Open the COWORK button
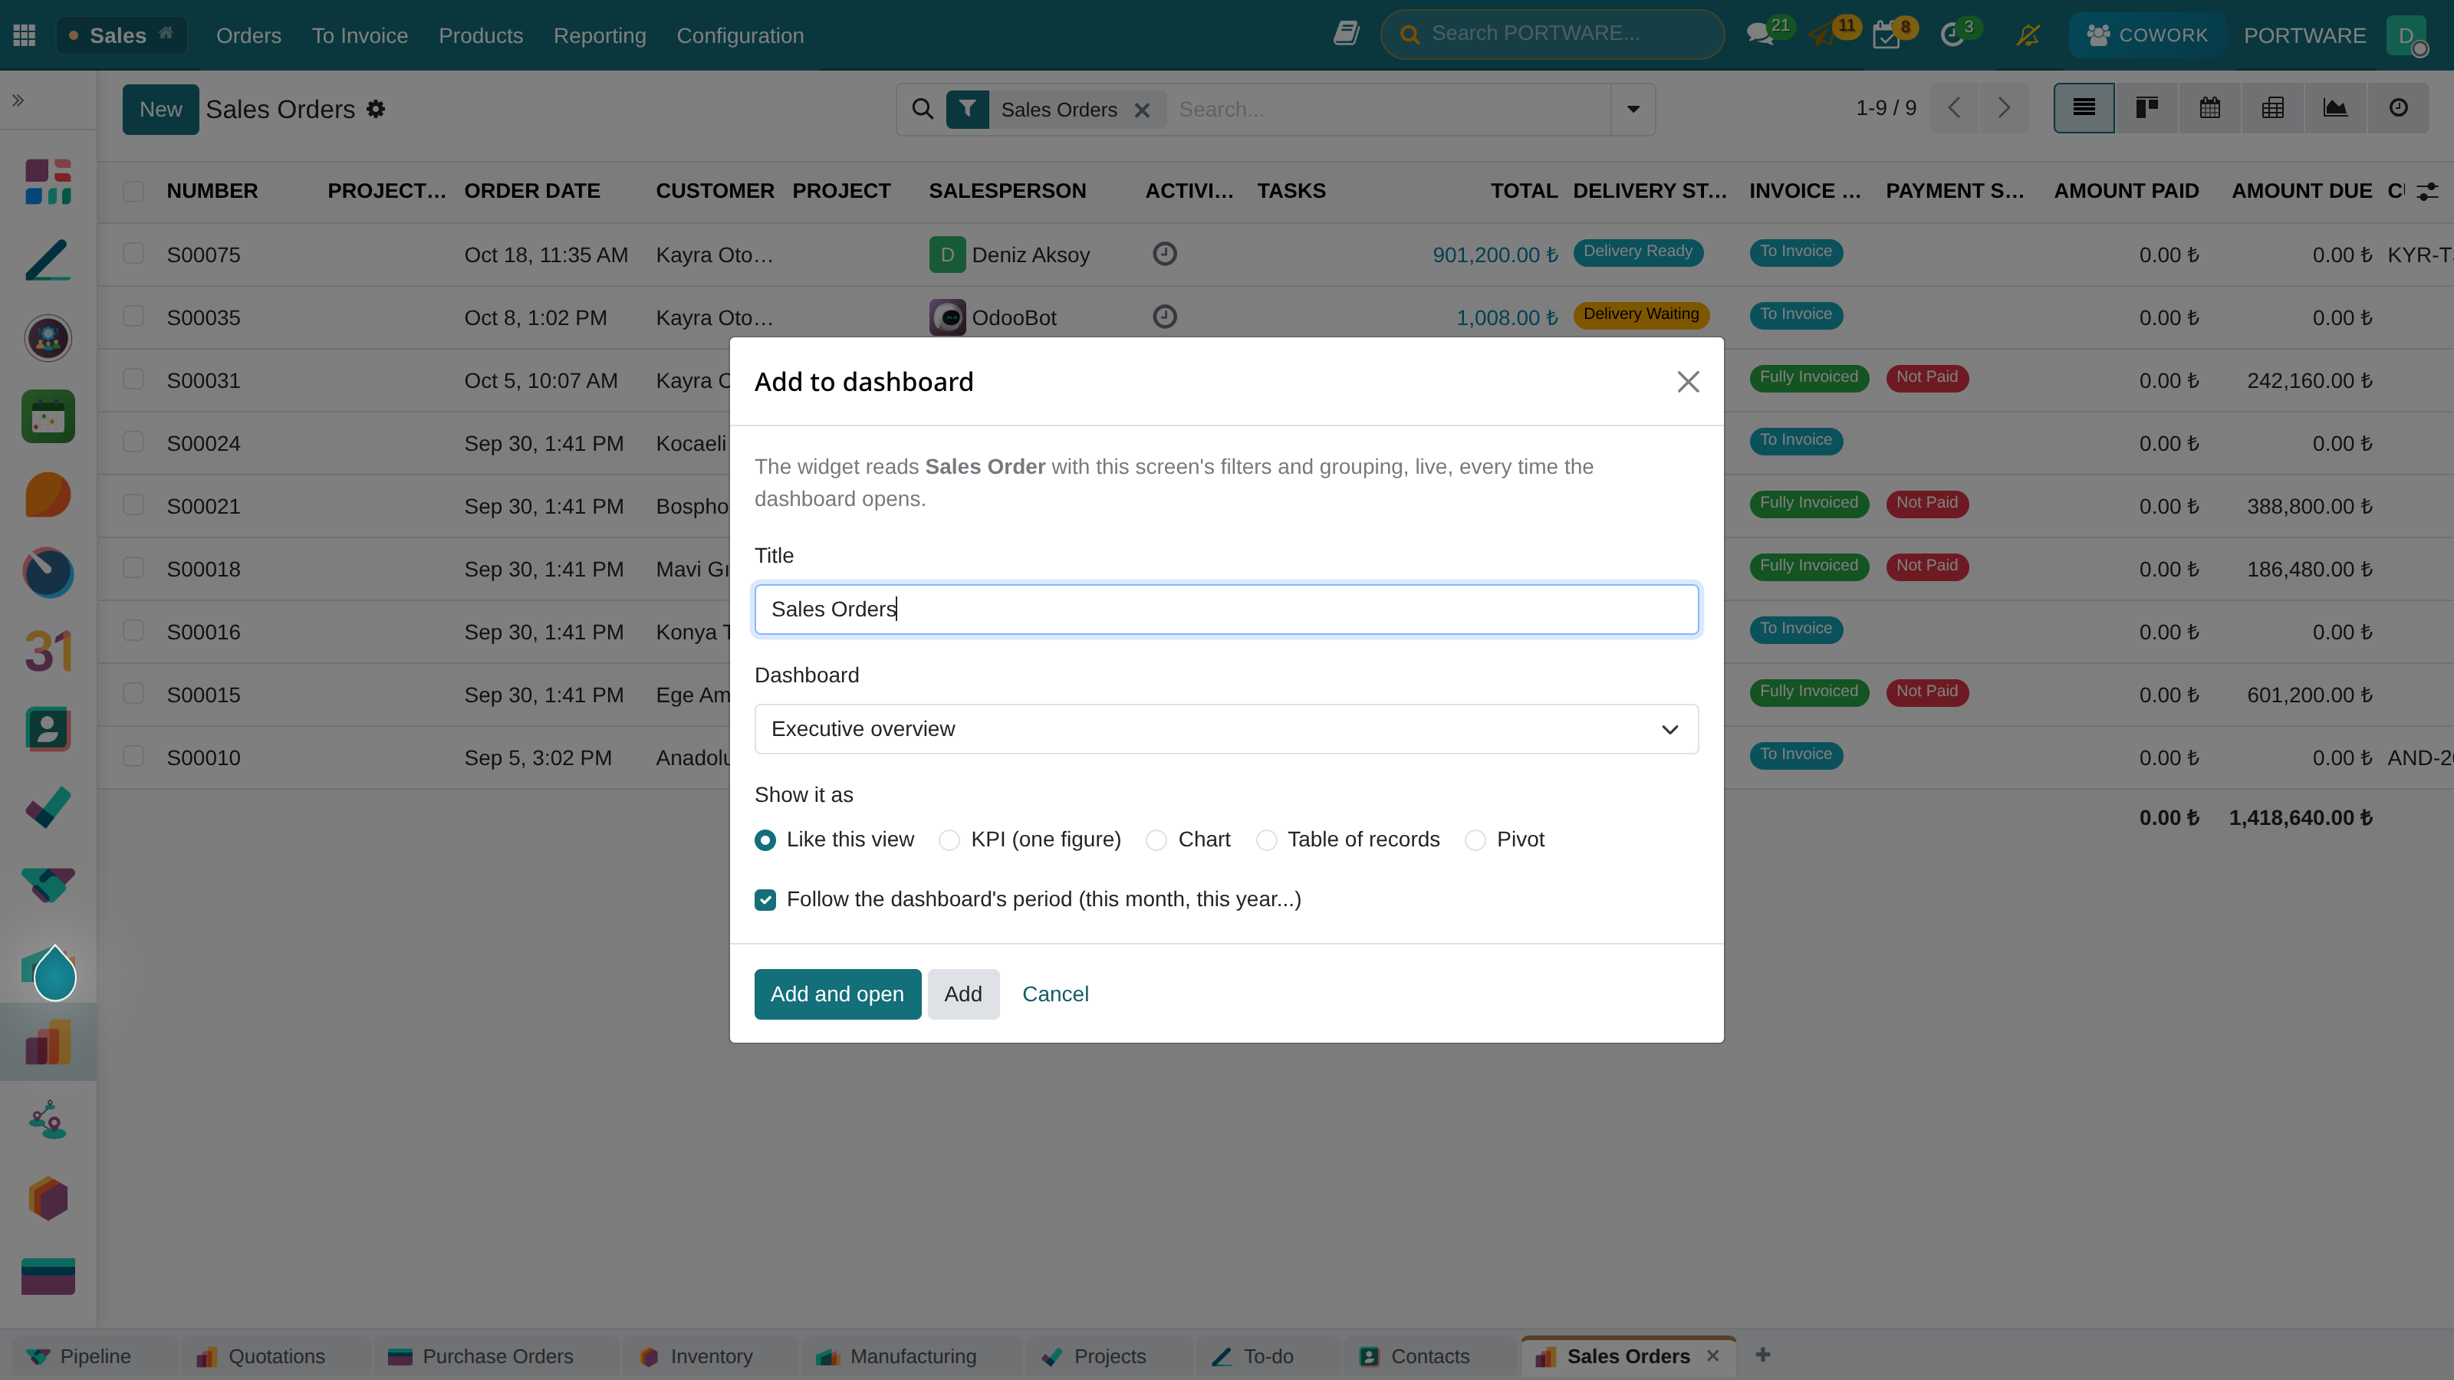This screenshot has height=1380, width=2454. pyautogui.click(x=2146, y=35)
